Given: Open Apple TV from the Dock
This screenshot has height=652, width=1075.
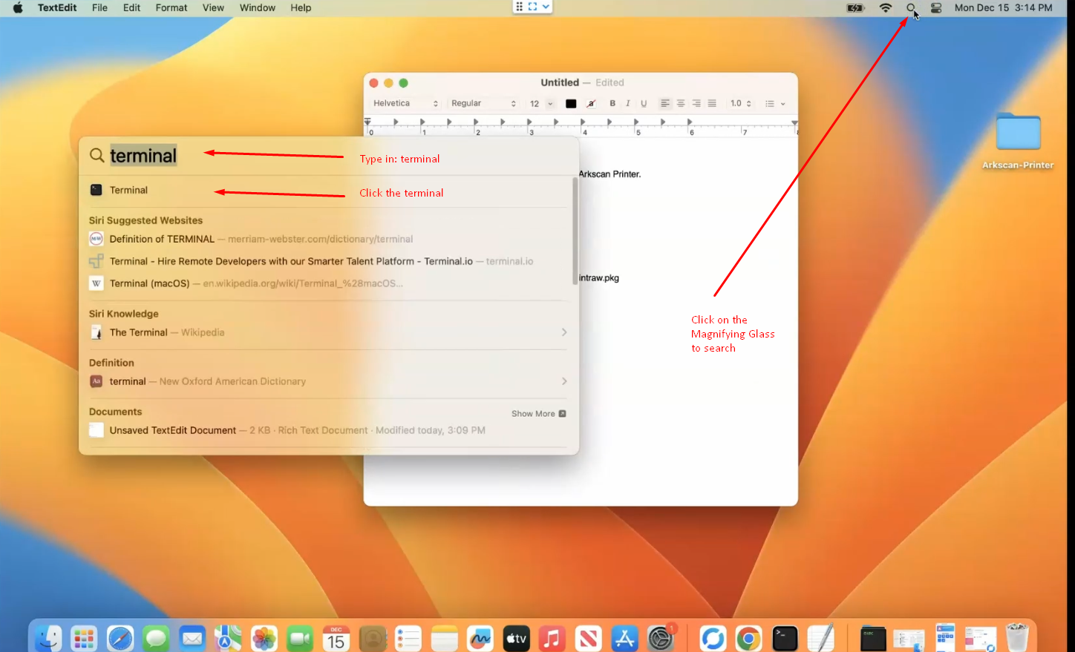Looking at the screenshot, I should point(516,638).
